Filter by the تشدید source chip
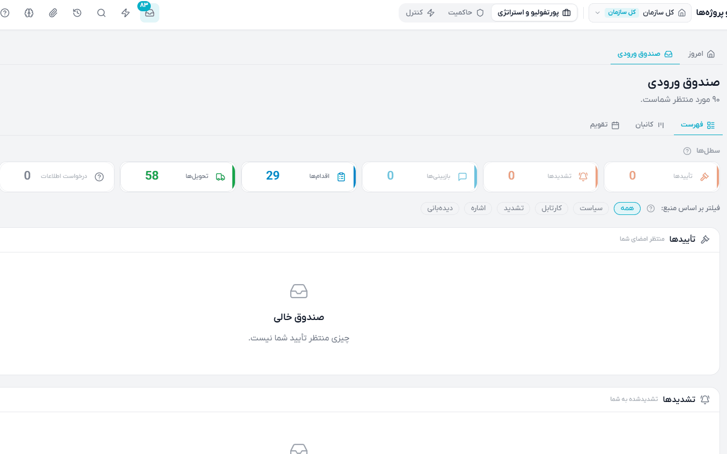727x454 pixels. coord(513,209)
